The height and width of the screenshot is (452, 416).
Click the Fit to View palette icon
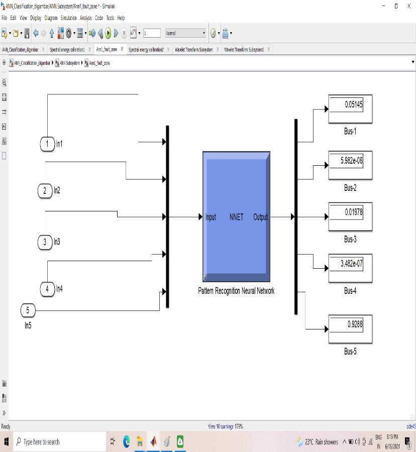[x=4, y=97]
